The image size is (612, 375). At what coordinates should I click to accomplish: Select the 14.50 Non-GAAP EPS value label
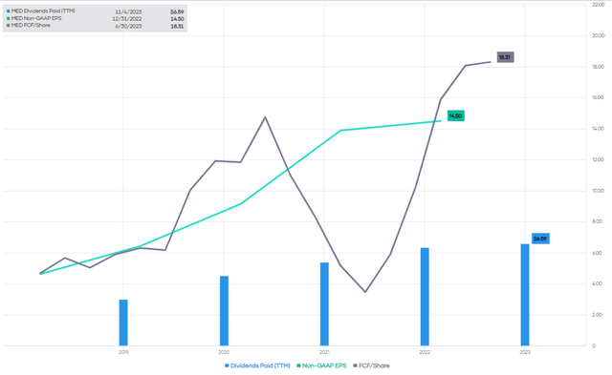(x=455, y=116)
